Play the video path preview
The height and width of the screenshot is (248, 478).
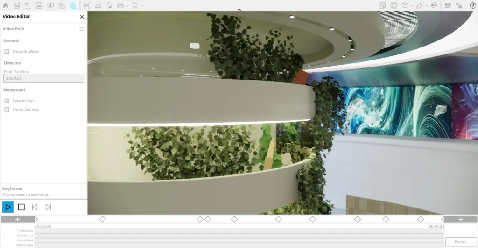7,207
